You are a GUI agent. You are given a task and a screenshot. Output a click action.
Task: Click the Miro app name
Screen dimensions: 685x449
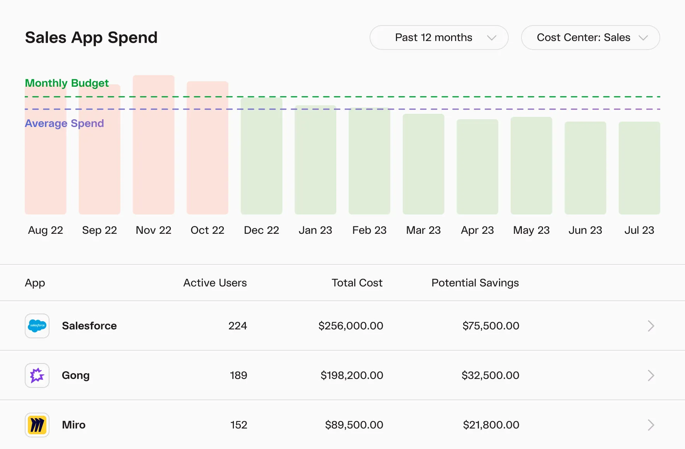pyautogui.click(x=74, y=425)
